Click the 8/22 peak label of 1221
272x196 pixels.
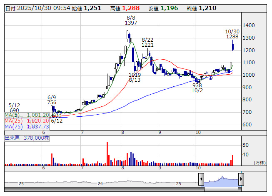point(148,45)
